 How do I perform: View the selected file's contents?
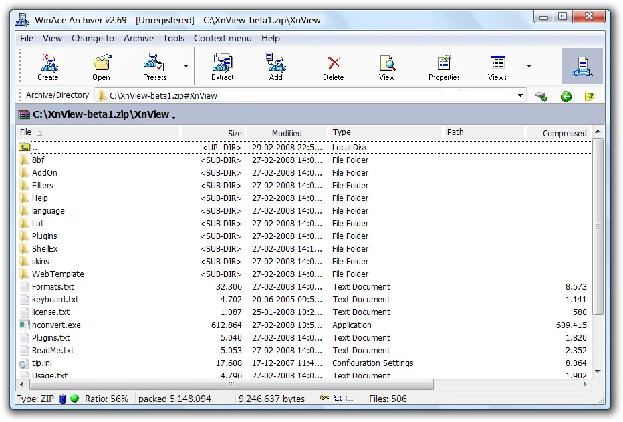(386, 65)
